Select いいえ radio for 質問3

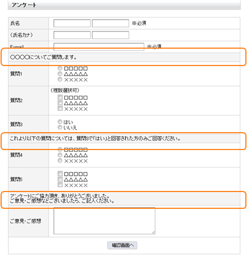60,127
